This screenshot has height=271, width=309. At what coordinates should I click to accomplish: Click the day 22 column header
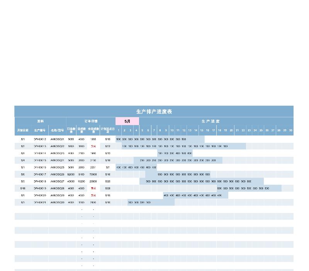tap(243, 130)
